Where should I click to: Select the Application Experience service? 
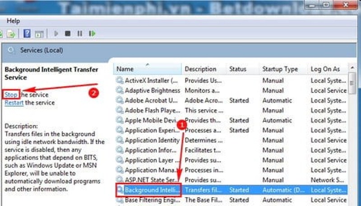coord(231,130)
